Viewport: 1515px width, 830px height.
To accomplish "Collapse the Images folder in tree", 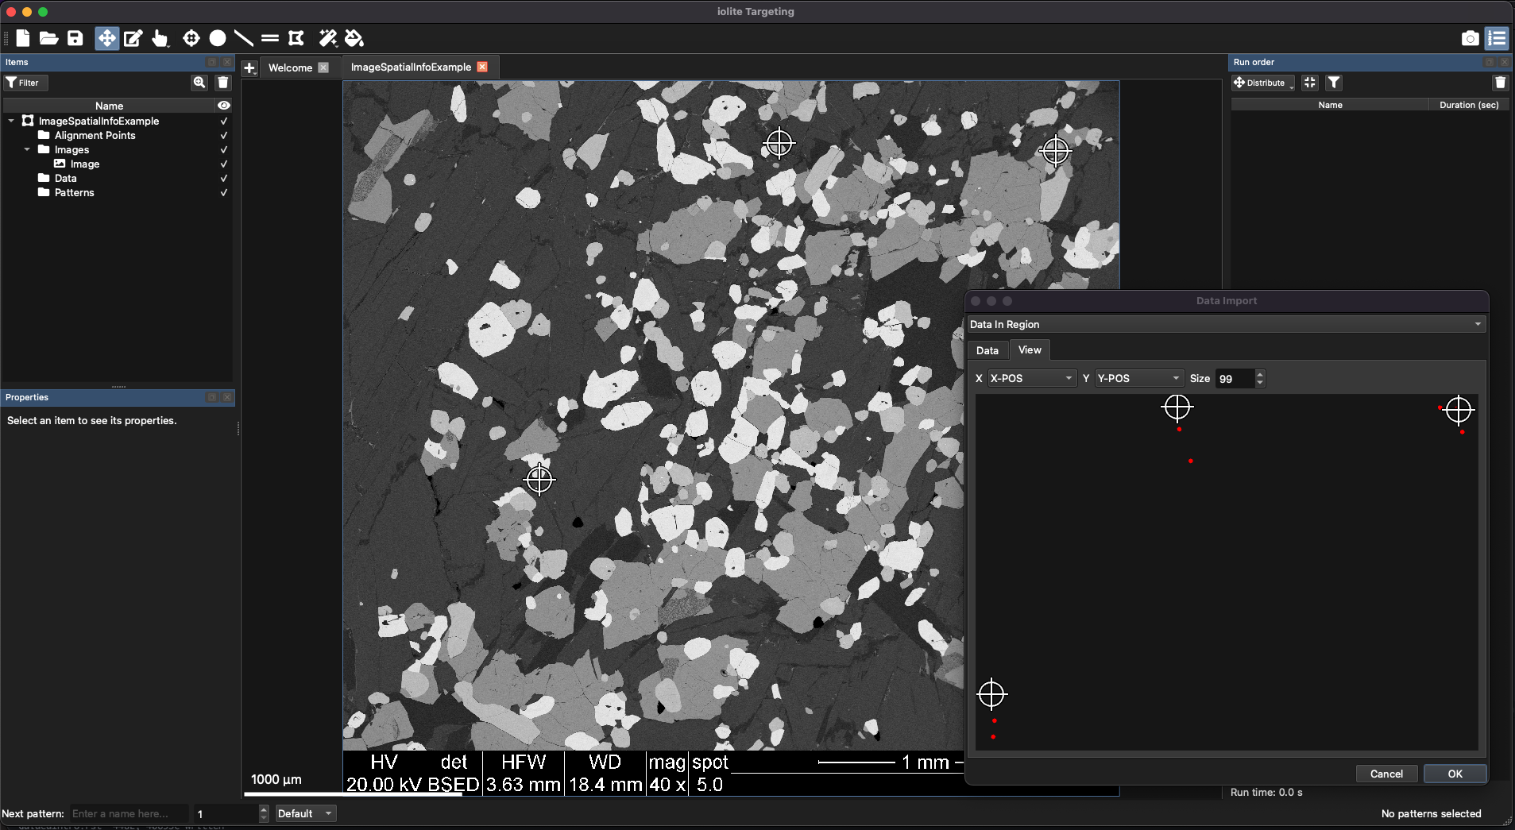I will [27, 149].
